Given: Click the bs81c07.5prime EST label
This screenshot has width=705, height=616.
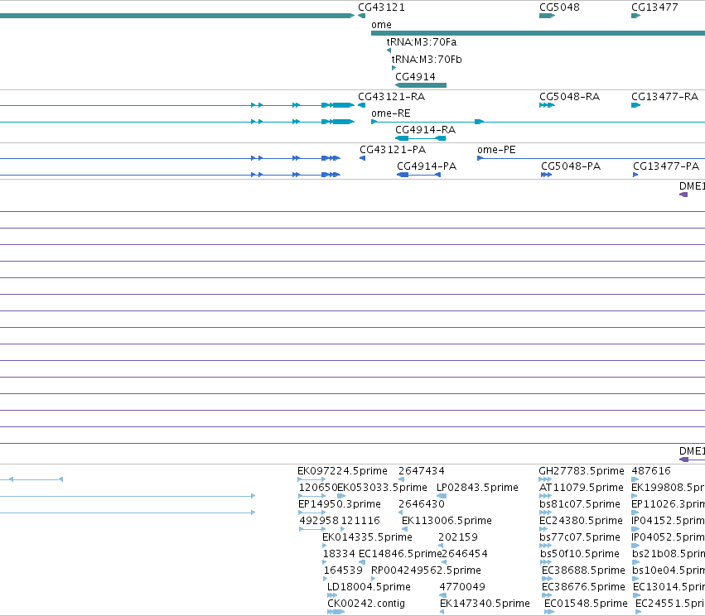Looking at the screenshot, I should 580,504.
